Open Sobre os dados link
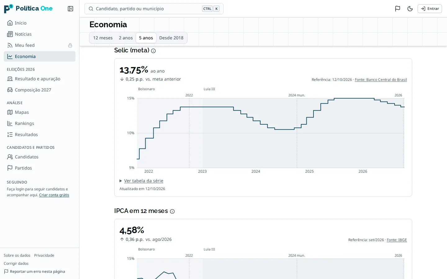The width and height of the screenshot is (447, 279). (17, 255)
